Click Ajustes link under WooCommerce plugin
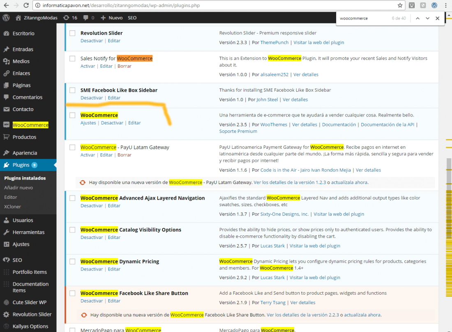The width and height of the screenshot is (452, 332). click(88, 123)
